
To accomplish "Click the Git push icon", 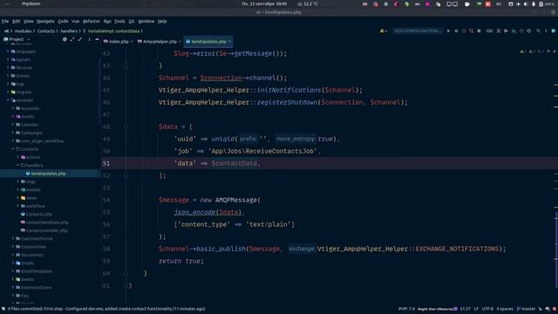I will pos(514,31).
